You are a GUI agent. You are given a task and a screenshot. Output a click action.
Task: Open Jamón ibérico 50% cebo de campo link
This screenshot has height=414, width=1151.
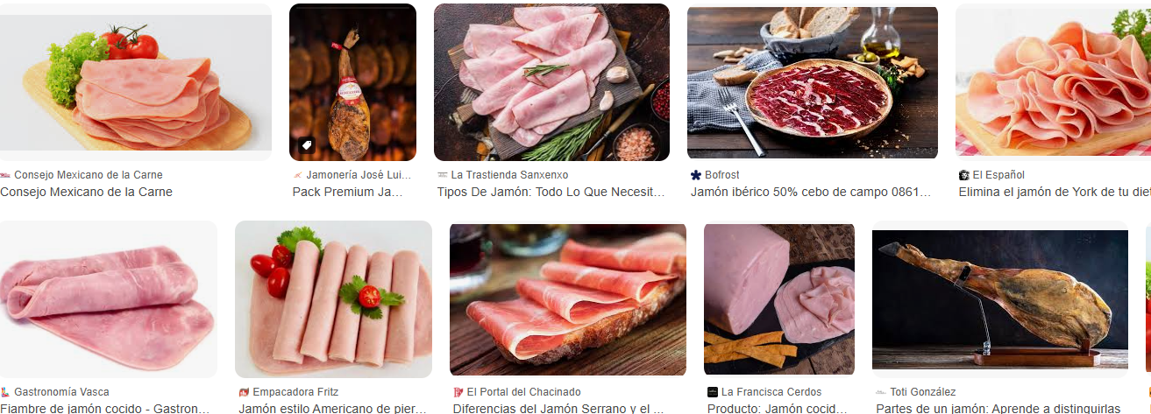(x=811, y=192)
